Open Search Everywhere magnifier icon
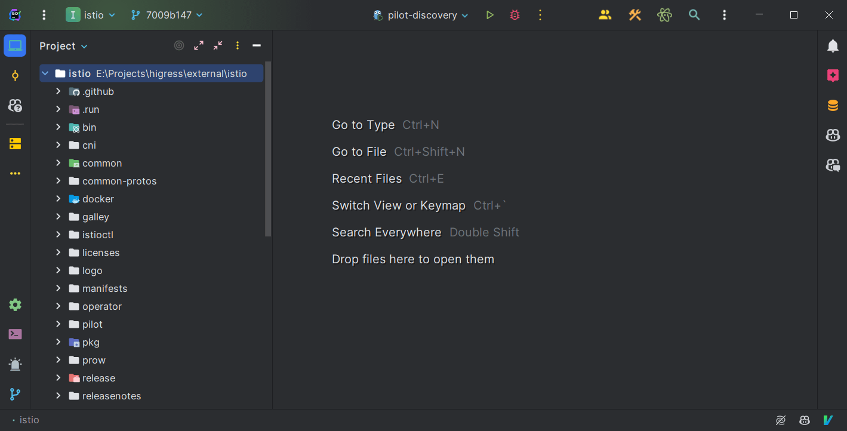 [694, 15]
